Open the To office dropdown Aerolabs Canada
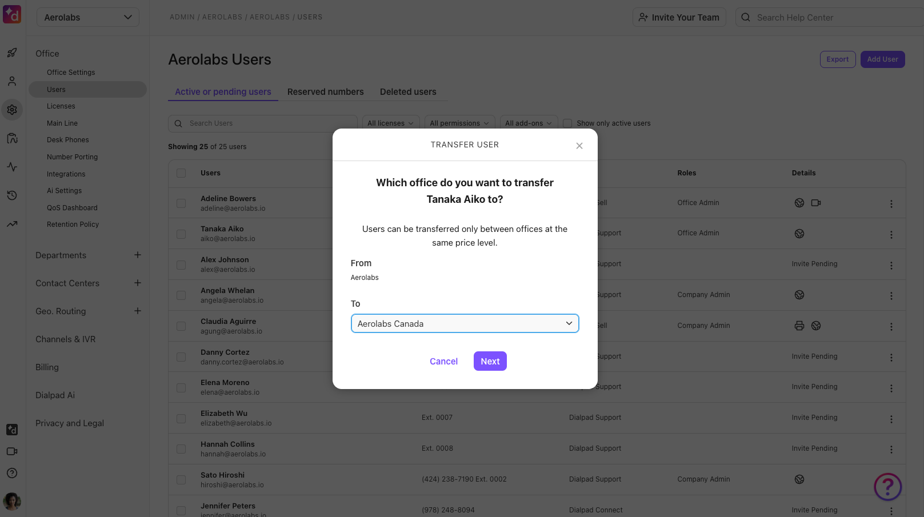Screen dimensions: 924x517 click(x=465, y=323)
